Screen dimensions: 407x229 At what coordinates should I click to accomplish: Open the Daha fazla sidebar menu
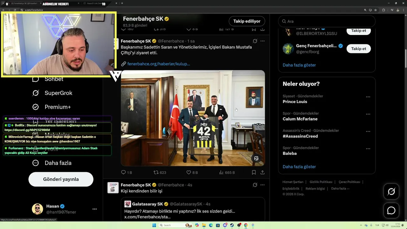52,163
